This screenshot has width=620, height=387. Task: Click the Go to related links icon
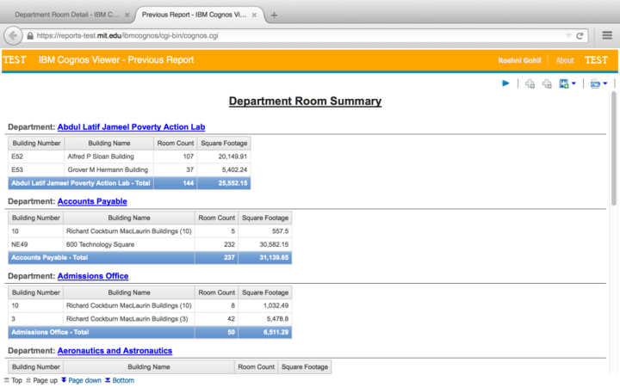(563, 83)
